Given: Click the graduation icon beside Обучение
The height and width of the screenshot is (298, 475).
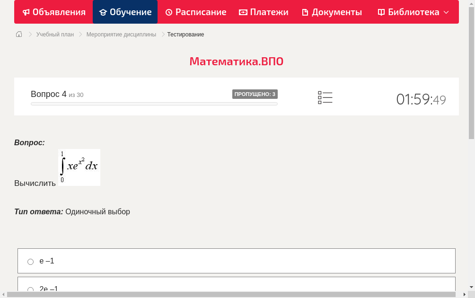Looking at the screenshot, I should click(104, 12).
